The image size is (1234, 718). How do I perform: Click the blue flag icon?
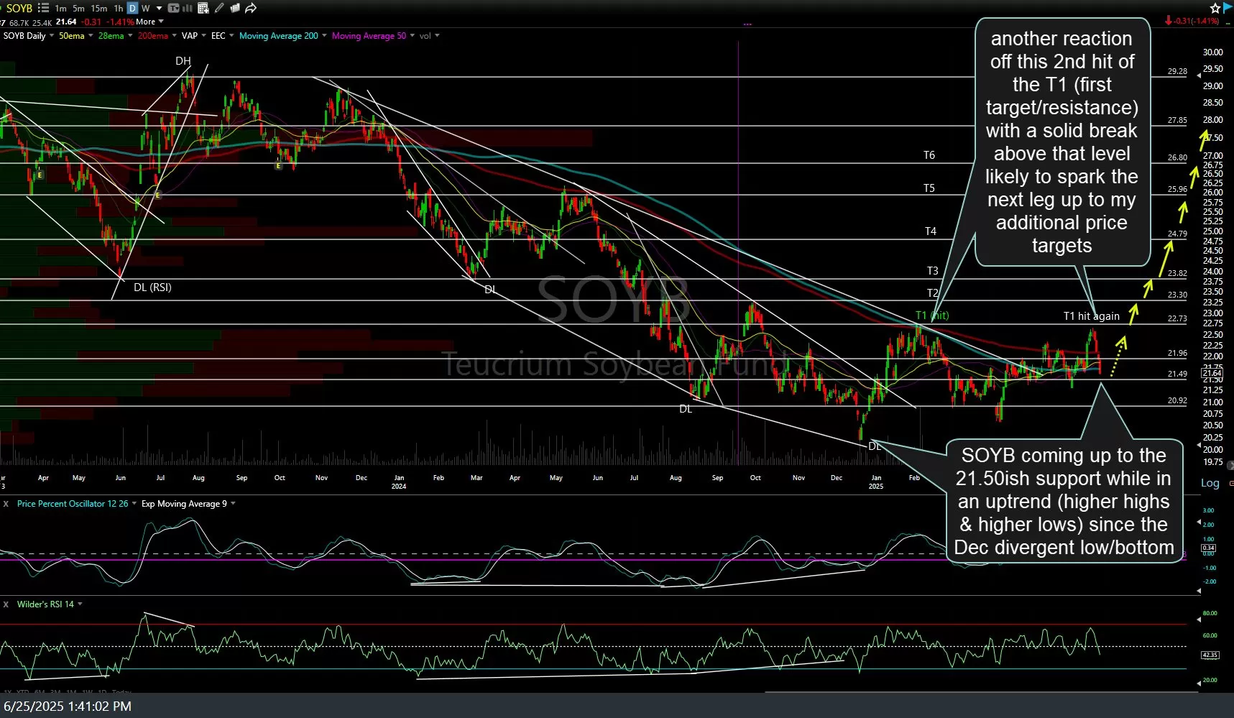(x=1228, y=8)
